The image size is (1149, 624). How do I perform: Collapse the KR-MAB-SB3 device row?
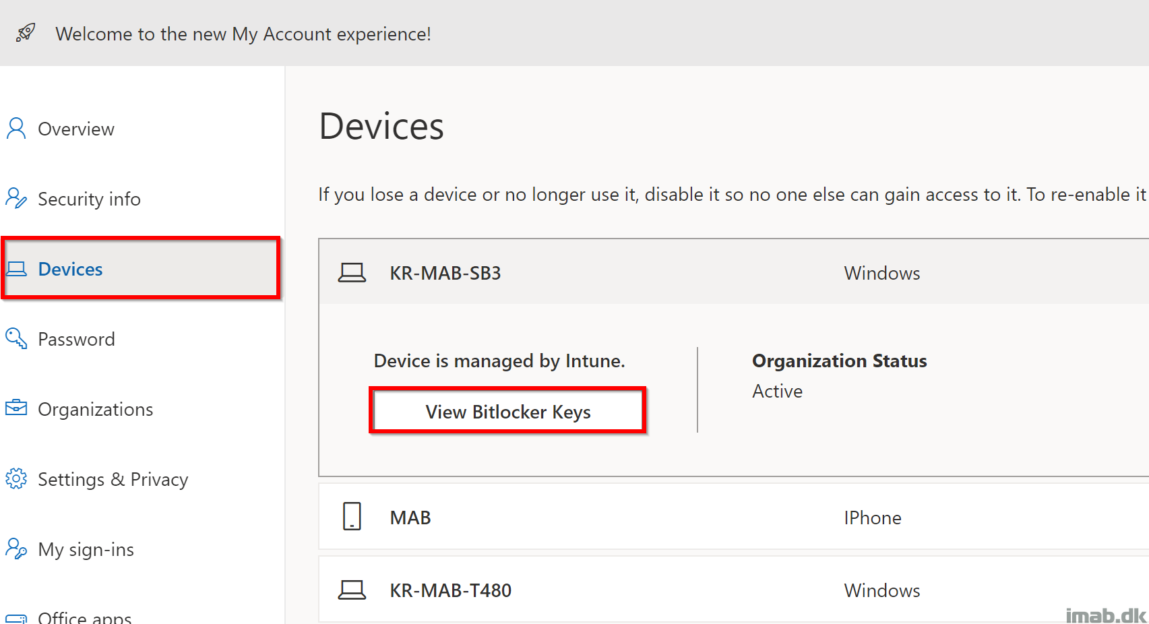click(734, 272)
